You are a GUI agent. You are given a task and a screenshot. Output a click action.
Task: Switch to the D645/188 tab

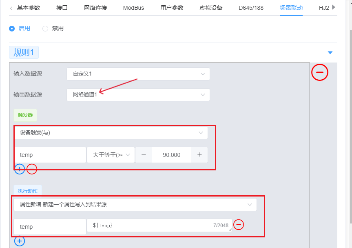tap(251, 8)
